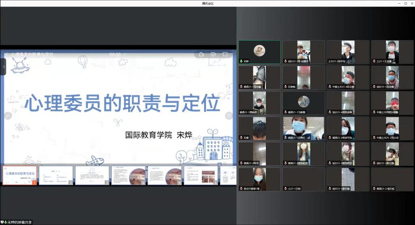Expand the timer dropdown showing 00:00
The height and width of the screenshot is (225, 415).
coord(124,54)
